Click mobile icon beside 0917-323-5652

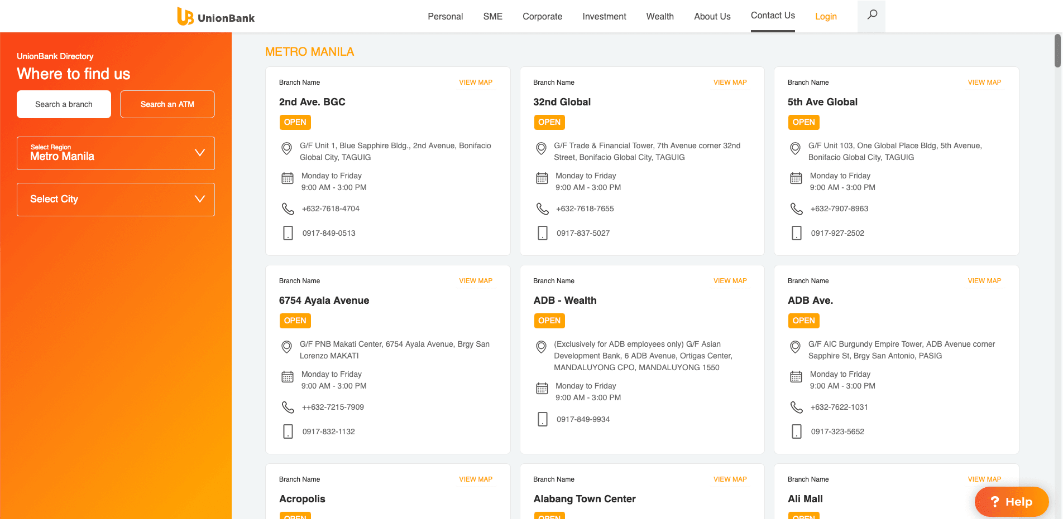click(x=797, y=431)
